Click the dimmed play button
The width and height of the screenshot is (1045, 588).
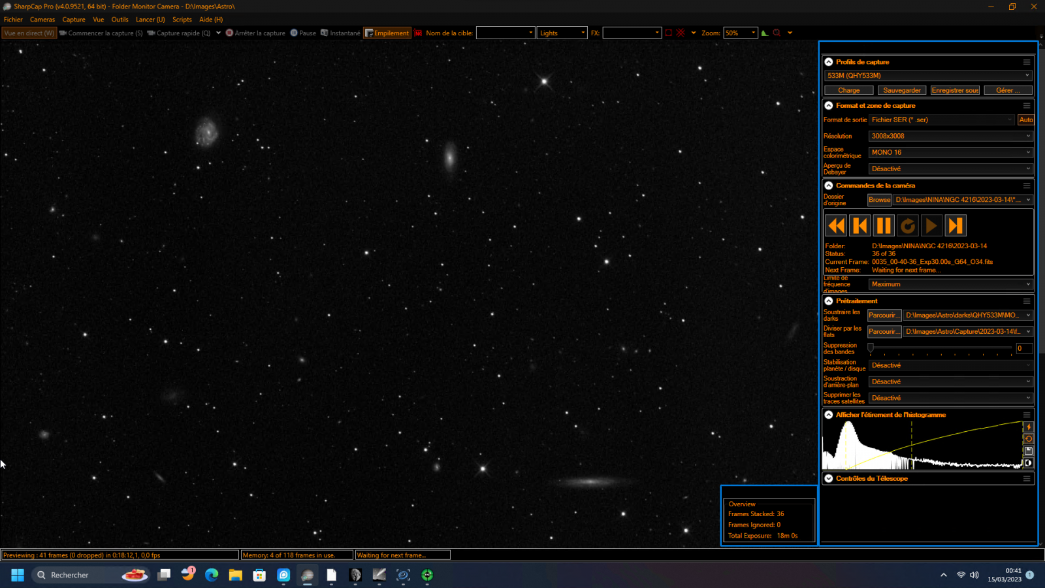[931, 225]
